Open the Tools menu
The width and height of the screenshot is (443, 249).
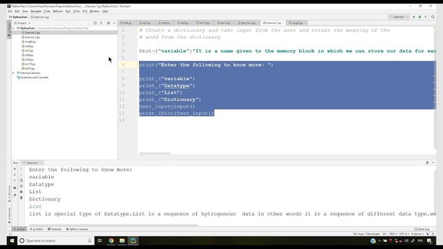tap(76, 11)
